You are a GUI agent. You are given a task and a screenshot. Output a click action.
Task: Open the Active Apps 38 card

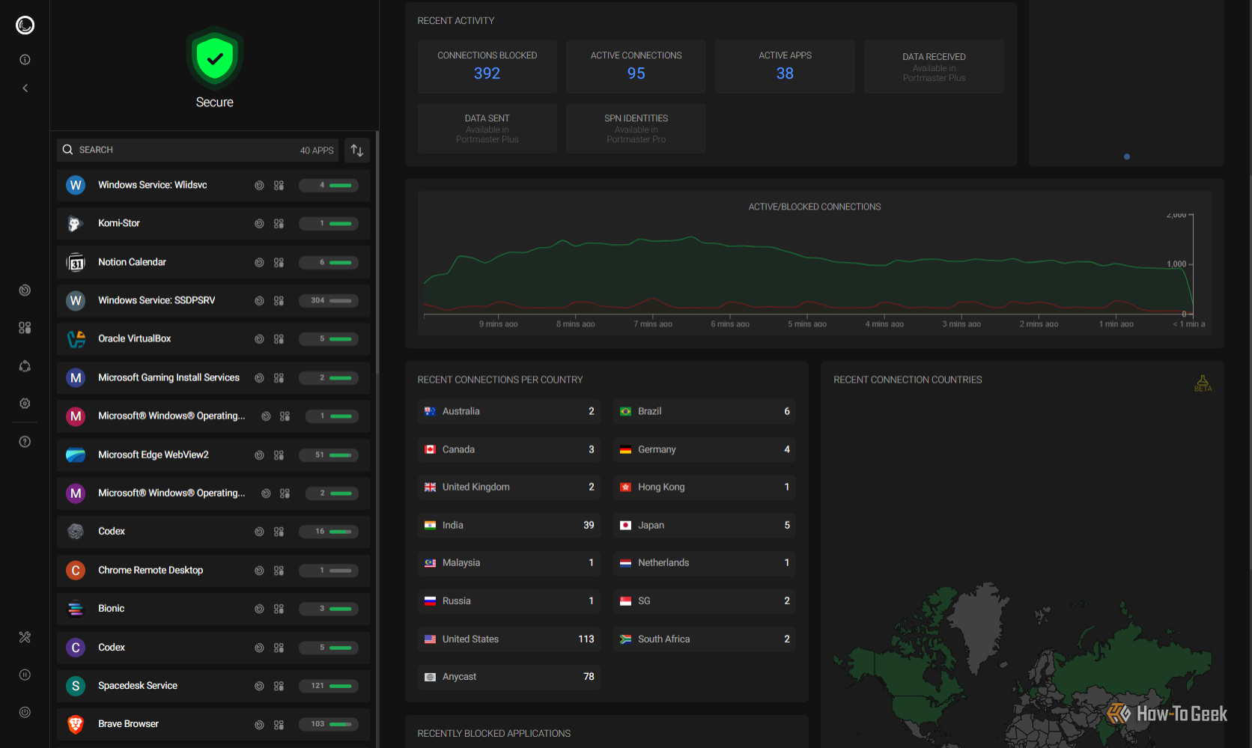pyautogui.click(x=785, y=67)
